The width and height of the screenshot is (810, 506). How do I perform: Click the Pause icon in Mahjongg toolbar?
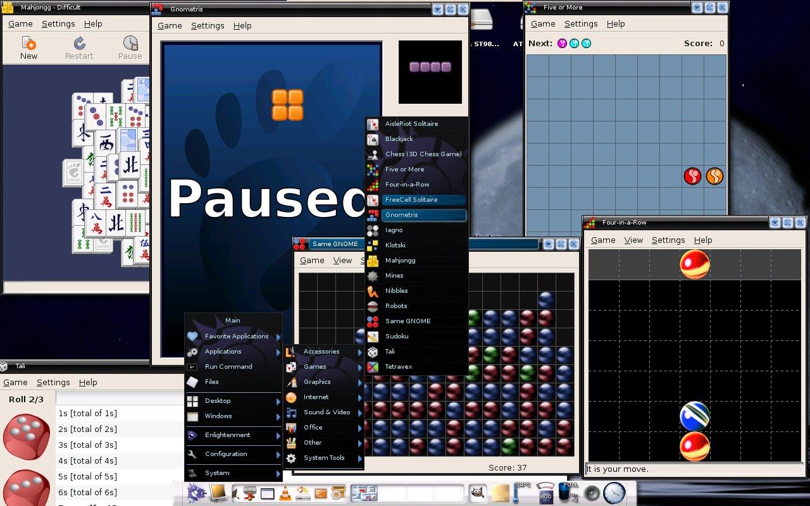[x=130, y=43]
